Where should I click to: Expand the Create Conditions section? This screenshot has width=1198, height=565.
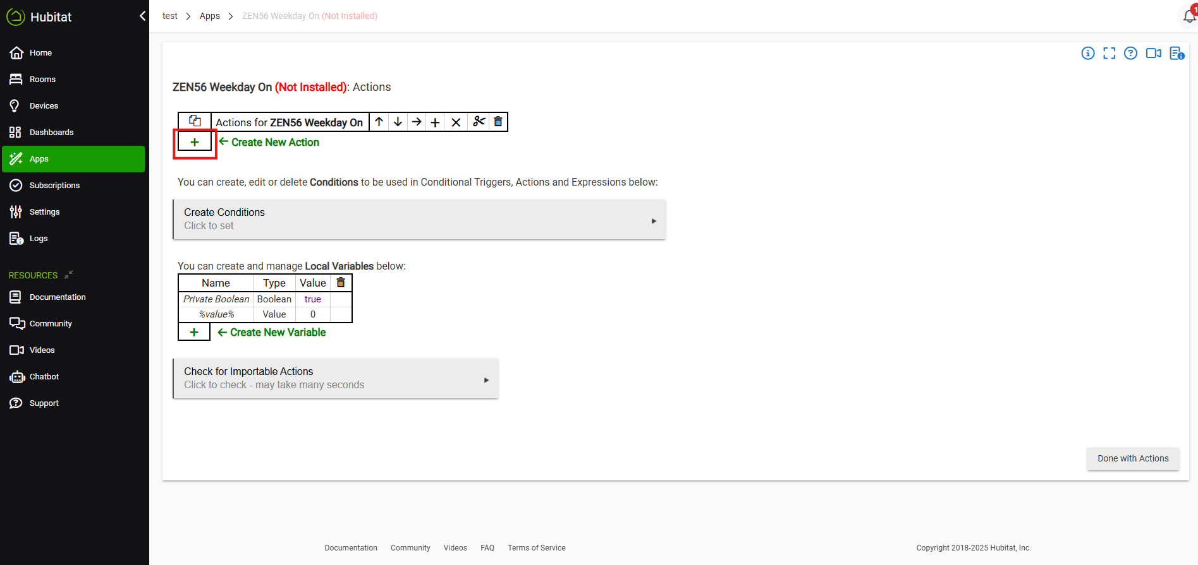pyautogui.click(x=420, y=219)
